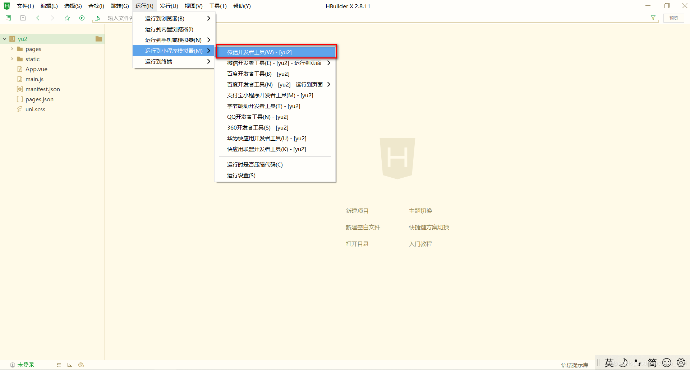Click the IME 英 language indicator
This screenshot has width=690, height=370.
click(609, 363)
